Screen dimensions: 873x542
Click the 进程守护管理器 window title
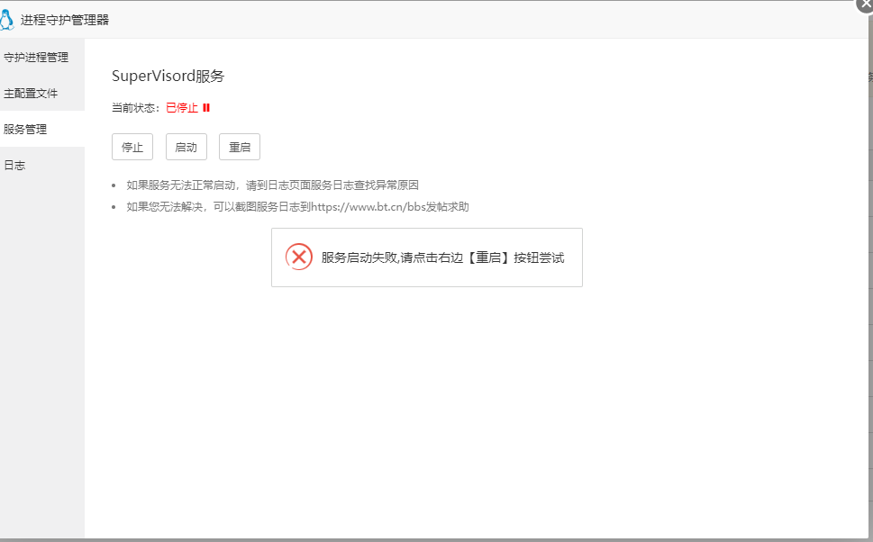(65, 20)
